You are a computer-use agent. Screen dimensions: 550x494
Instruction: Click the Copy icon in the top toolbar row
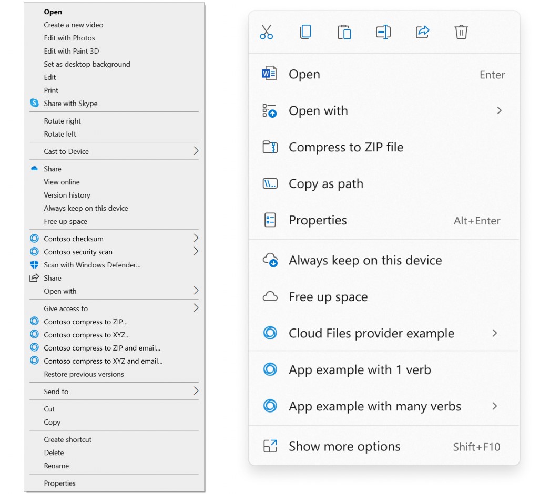(305, 32)
